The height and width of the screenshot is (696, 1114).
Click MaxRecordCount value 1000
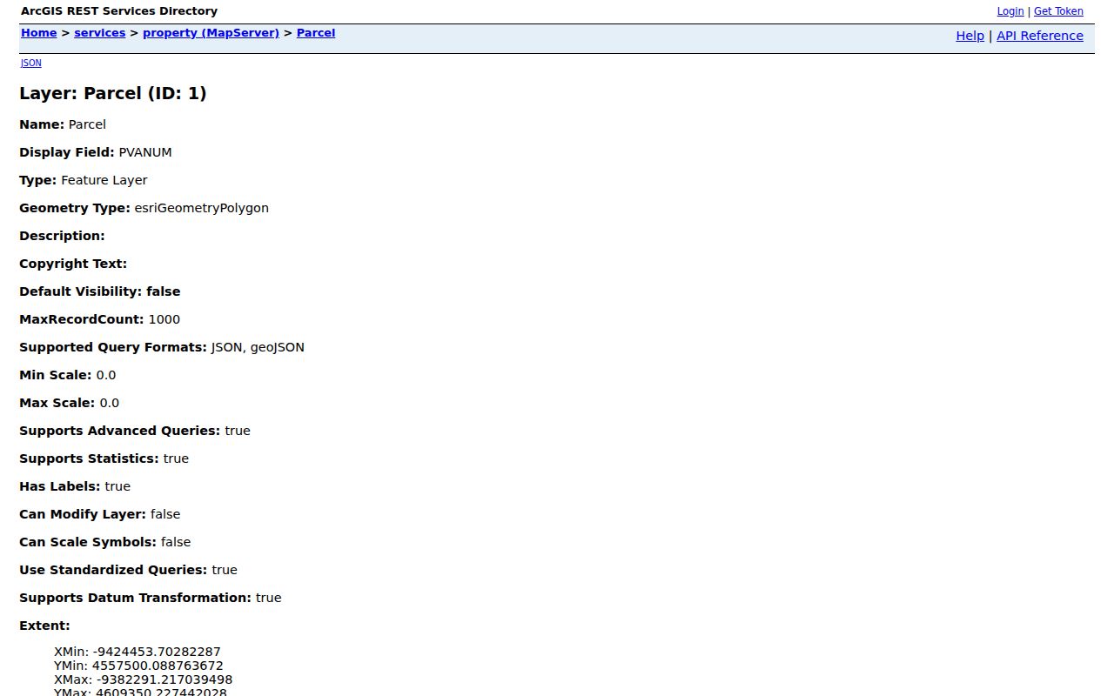(164, 319)
